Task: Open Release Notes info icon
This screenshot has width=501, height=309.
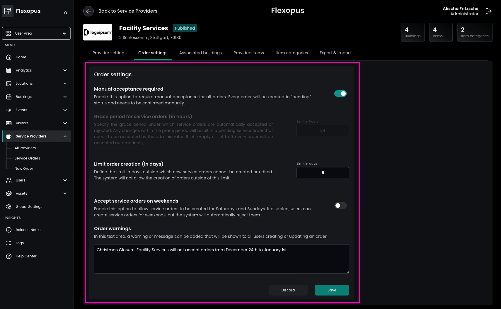Action: point(9,230)
